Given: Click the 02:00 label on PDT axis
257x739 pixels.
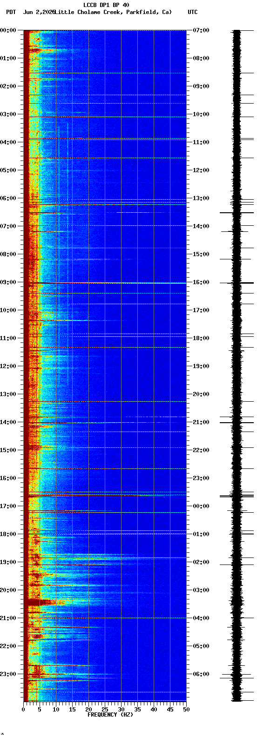Looking at the screenshot, I should pyautogui.click(x=8, y=86).
